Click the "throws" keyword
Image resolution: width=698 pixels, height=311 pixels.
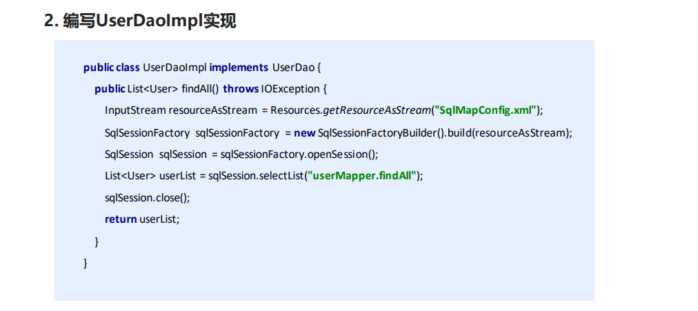pyautogui.click(x=241, y=89)
